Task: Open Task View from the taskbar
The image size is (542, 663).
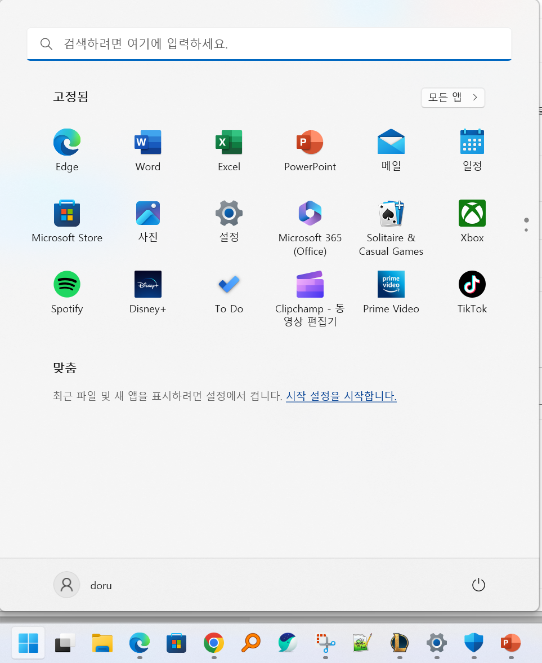Action: click(x=65, y=643)
